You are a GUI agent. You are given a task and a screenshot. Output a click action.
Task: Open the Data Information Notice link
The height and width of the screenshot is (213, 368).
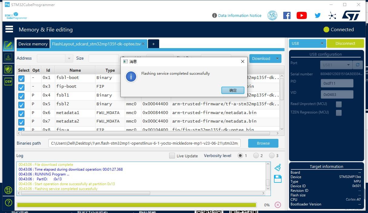click(x=240, y=15)
